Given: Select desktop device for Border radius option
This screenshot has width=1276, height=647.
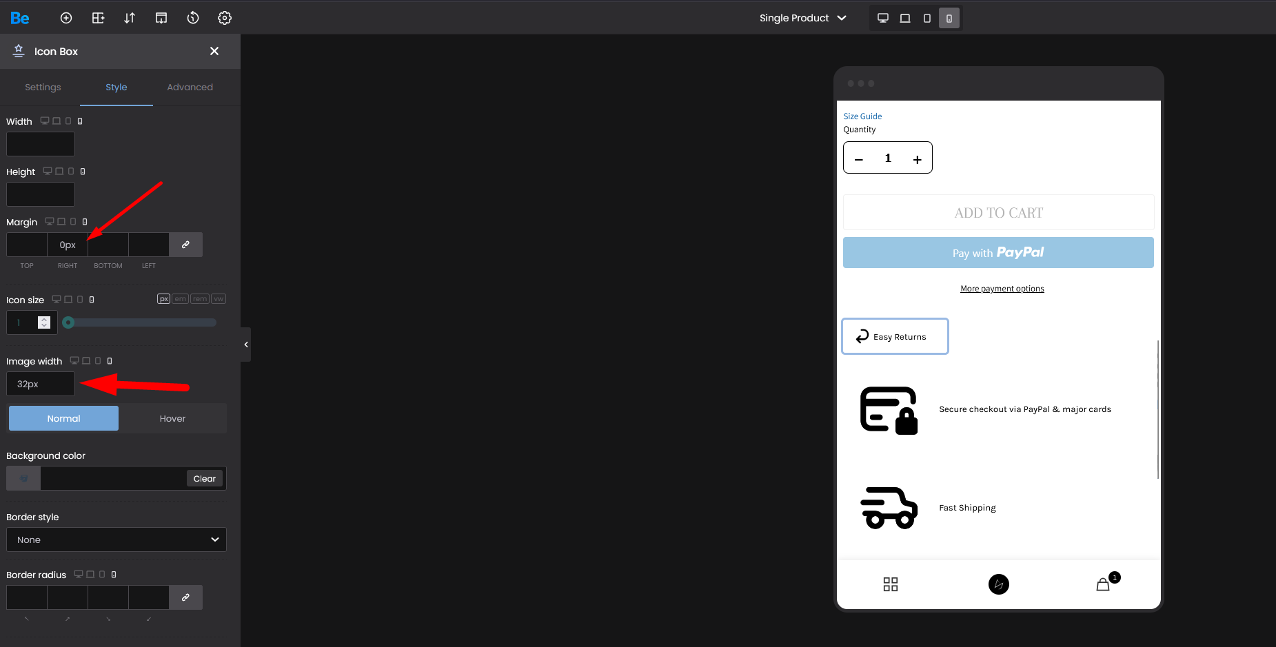Looking at the screenshot, I should [x=79, y=574].
